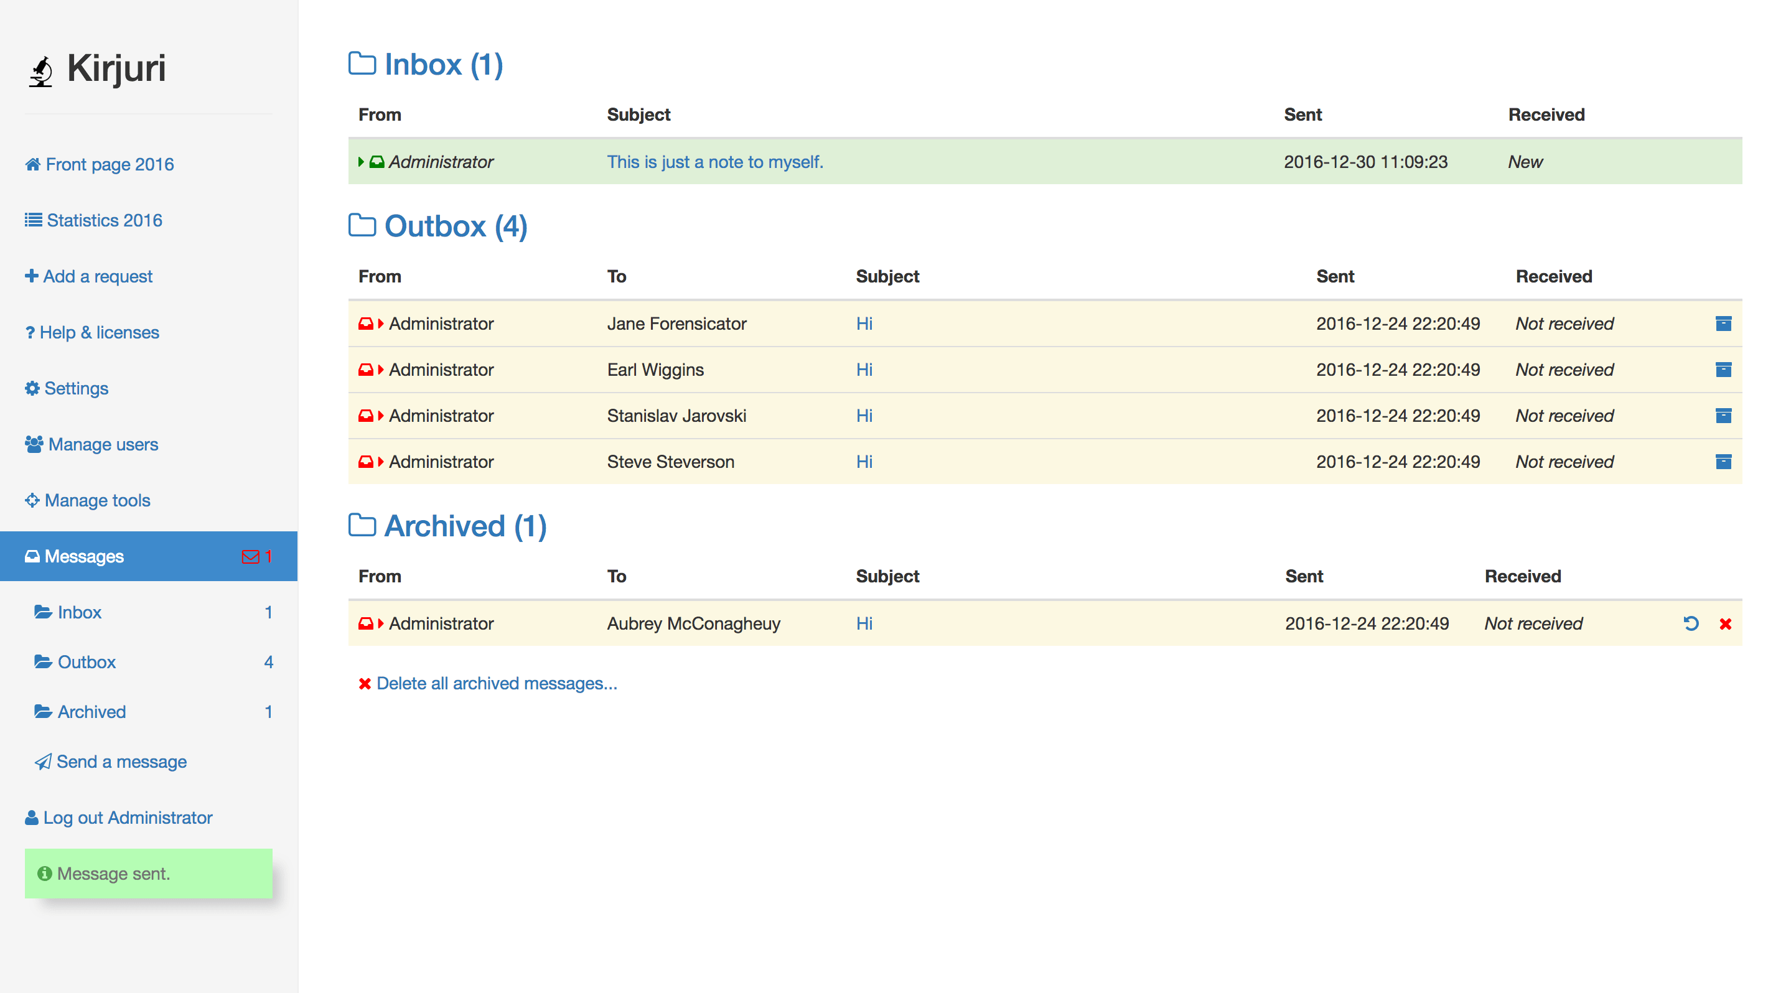
Task: Click the Inbox heading folder icon
Action: [362, 63]
